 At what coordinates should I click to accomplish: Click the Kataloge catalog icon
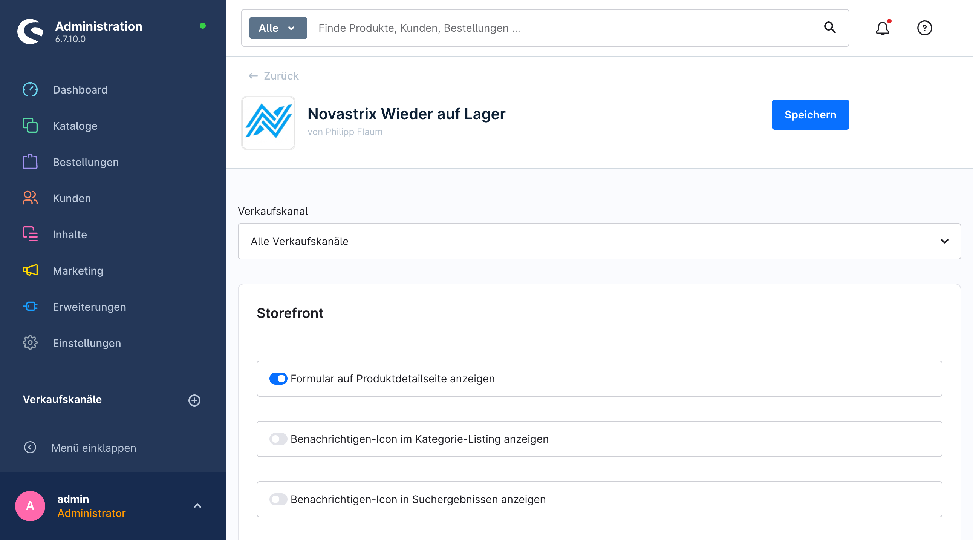[30, 126]
